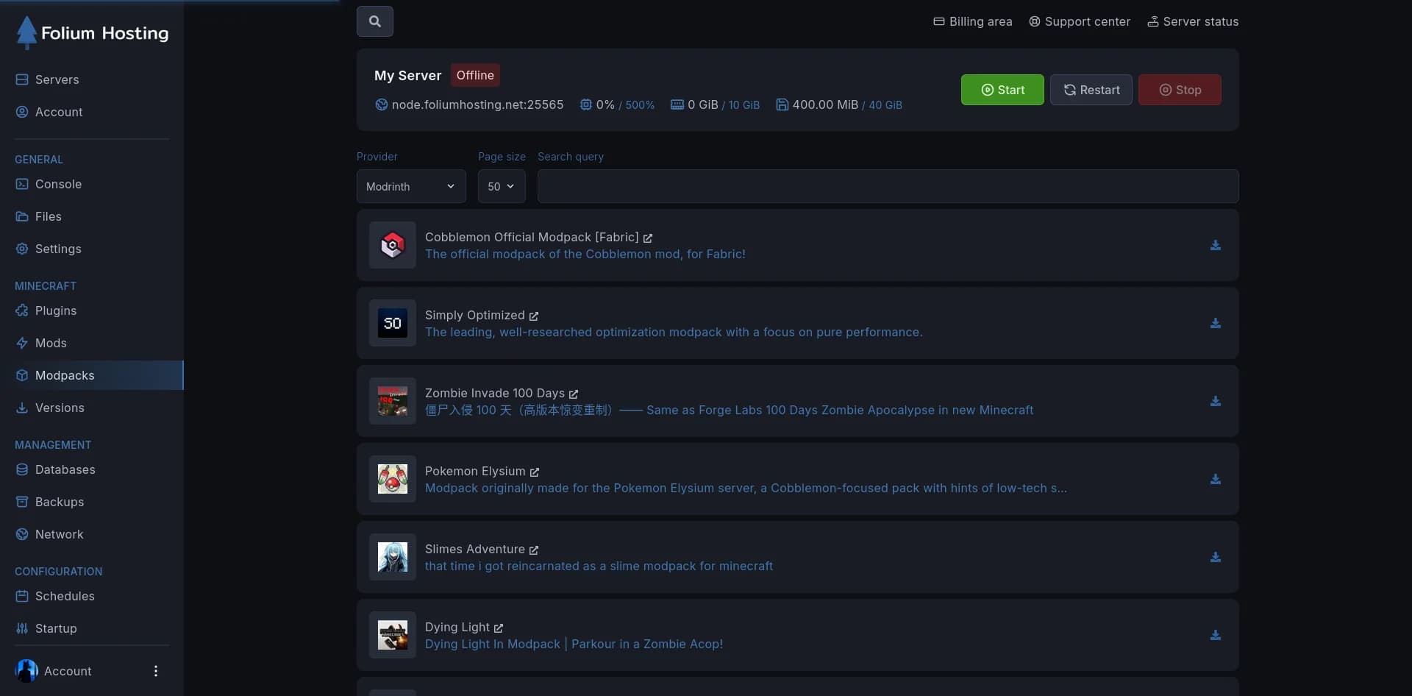The image size is (1412, 696).
Task: Open external link icon for Slimes Adventure
Action: pyautogui.click(x=533, y=550)
